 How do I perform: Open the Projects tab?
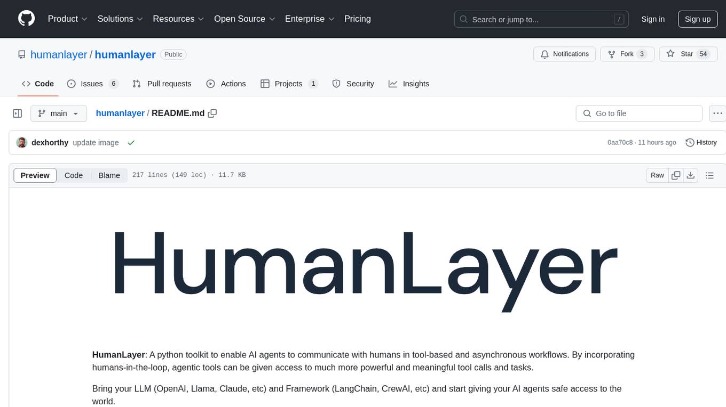tap(289, 84)
